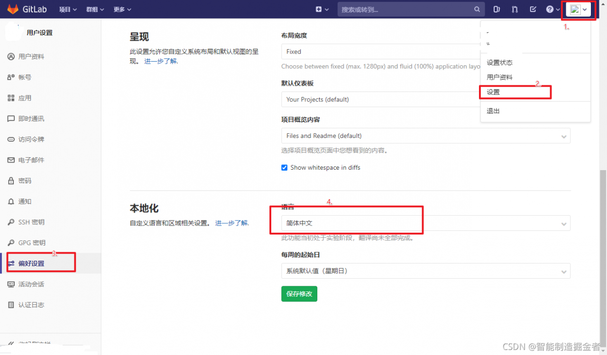Click 进一步了解 link under 本地化

(x=231, y=223)
